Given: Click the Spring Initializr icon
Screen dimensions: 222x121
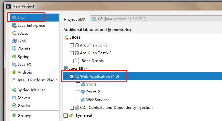Looking at the screenshot, I should (x=14, y=90).
